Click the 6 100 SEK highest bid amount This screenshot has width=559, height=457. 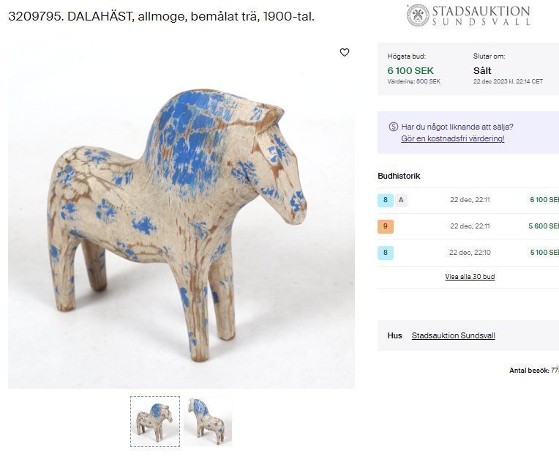(x=410, y=70)
